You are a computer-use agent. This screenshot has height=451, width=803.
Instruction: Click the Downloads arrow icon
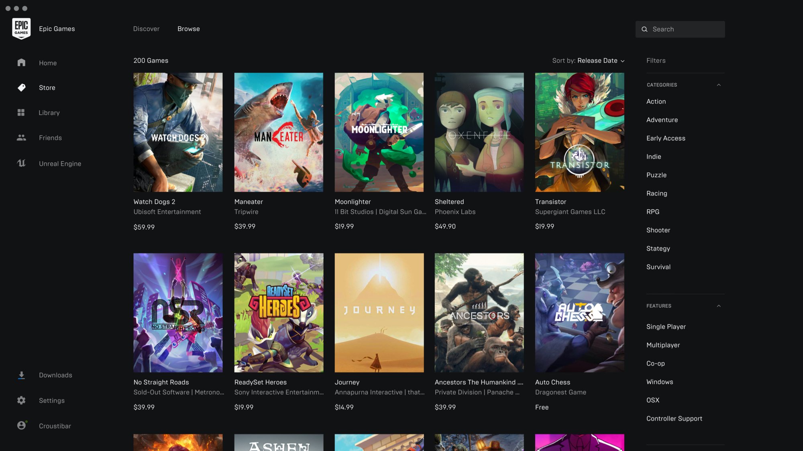point(21,375)
